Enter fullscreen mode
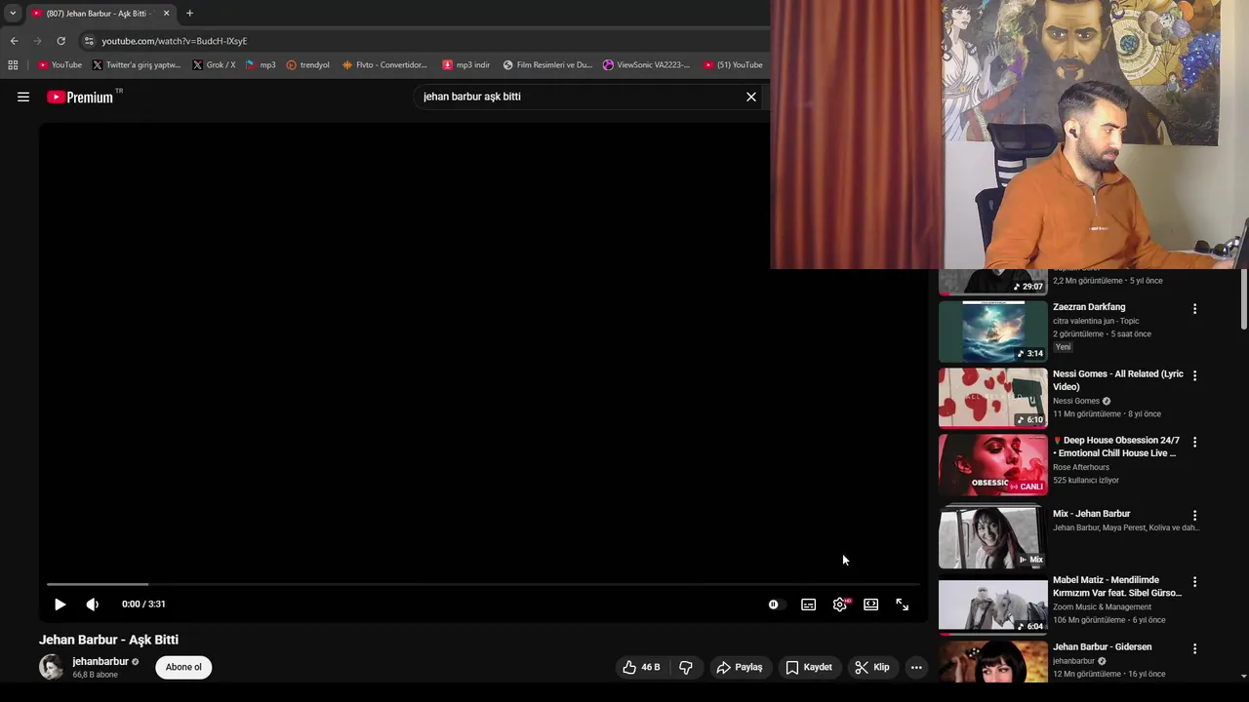Viewport: 1249px width, 702px height. coord(903,604)
